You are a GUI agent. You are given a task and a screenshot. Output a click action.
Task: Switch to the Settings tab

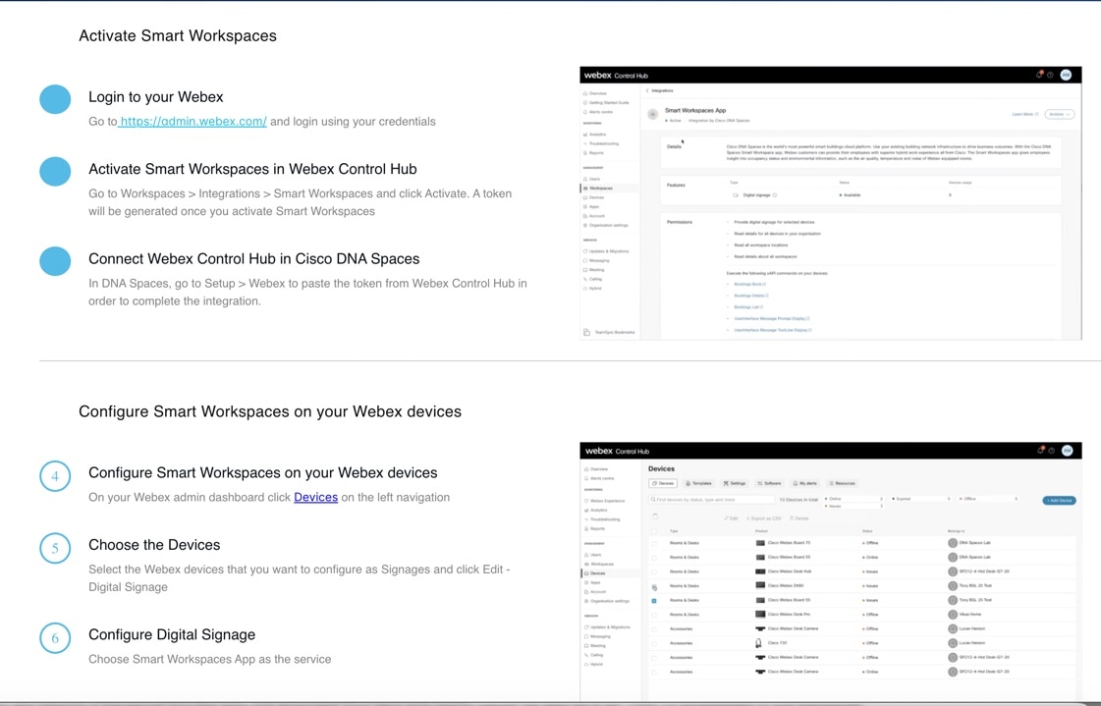pos(735,483)
